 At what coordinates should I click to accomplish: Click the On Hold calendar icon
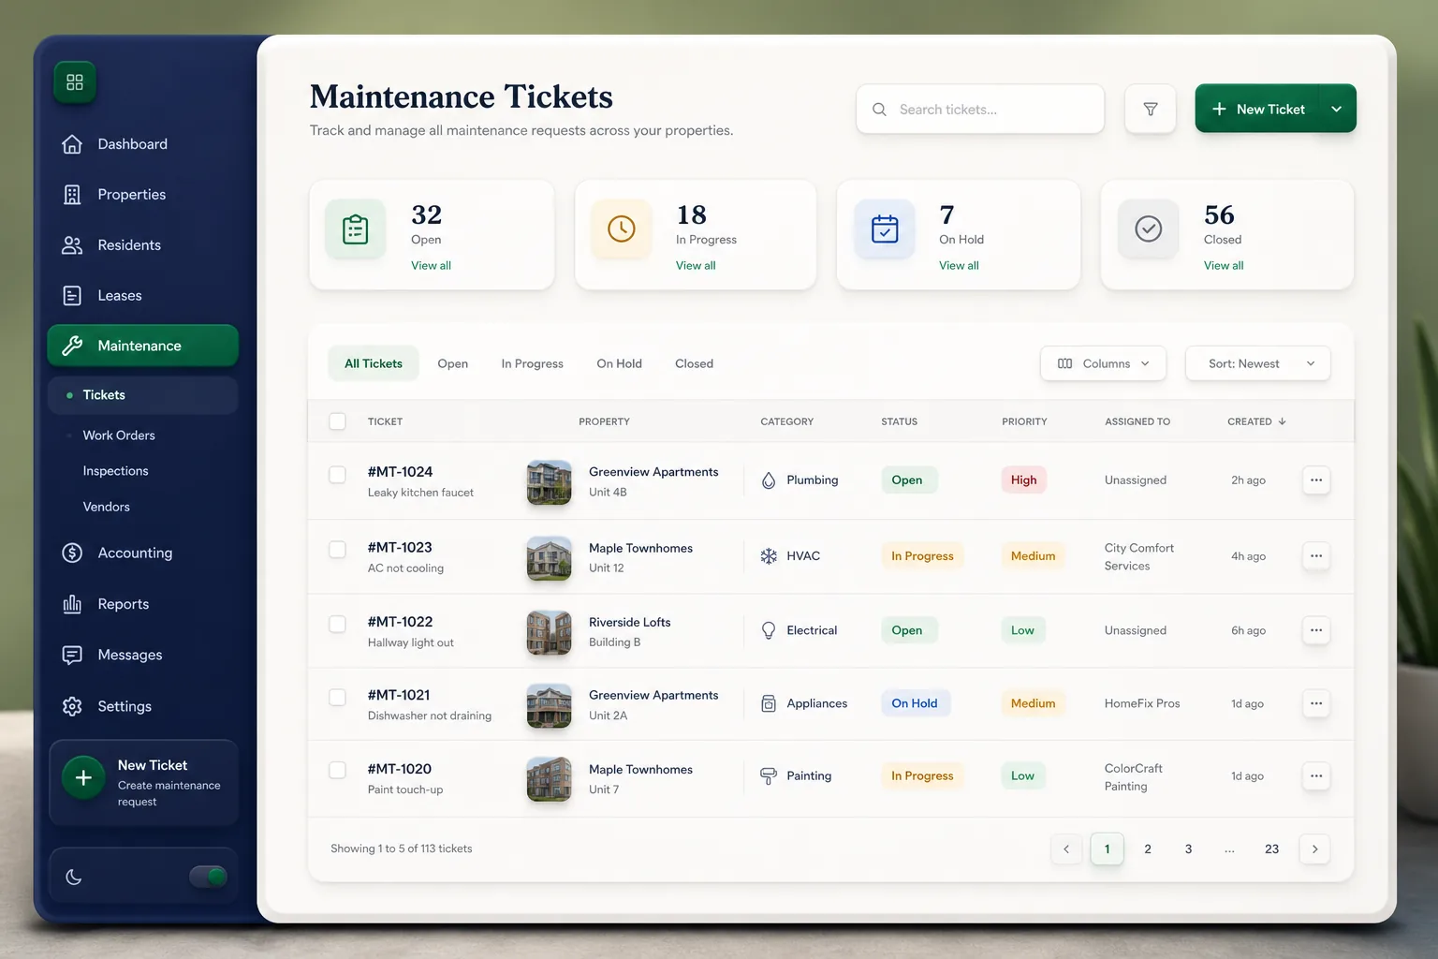pyautogui.click(x=885, y=229)
